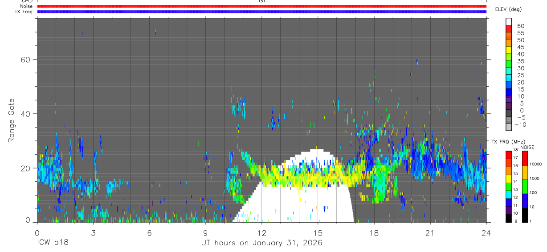Image resolution: width=547 pixels, height=252 pixels.
Task: Pick the green 30–35 ELEV colorbar segment
Action: [x=509, y=64]
